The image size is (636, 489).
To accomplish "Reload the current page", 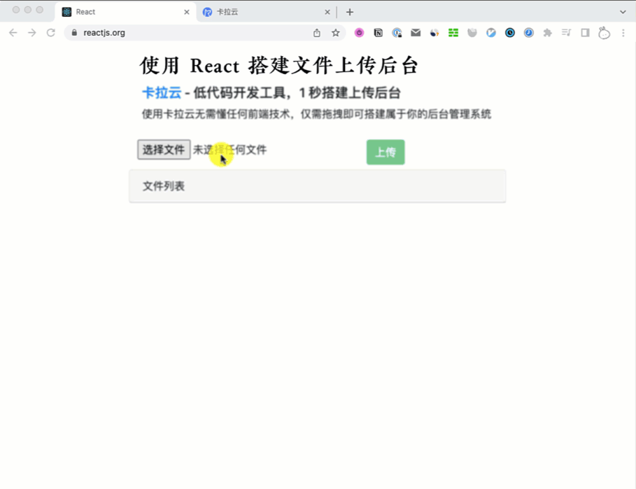I will click(x=50, y=33).
